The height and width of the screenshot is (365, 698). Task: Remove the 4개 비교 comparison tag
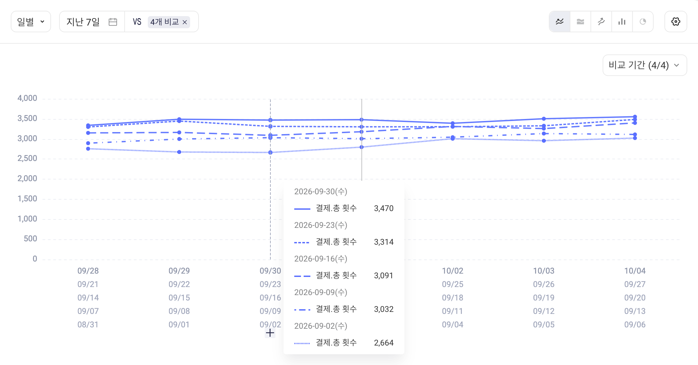(x=185, y=22)
